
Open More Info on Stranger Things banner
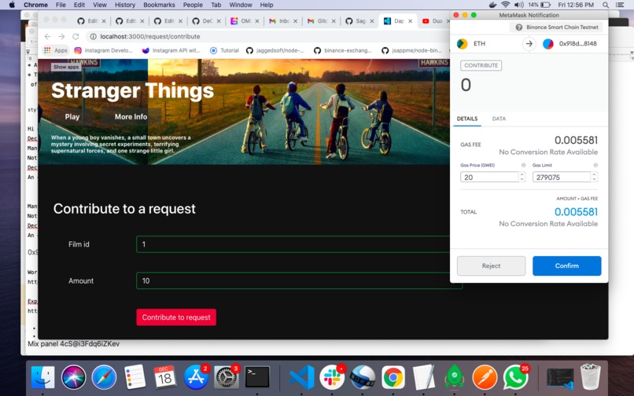131,117
